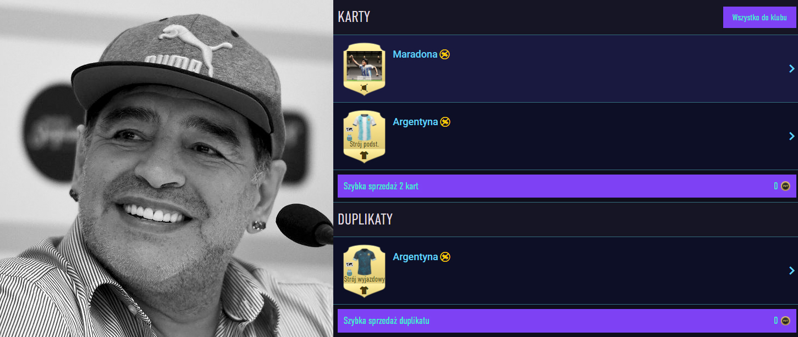The width and height of the screenshot is (798, 337).
Task: Expand the Argentyna home kit row arrow
Action: tap(792, 136)
